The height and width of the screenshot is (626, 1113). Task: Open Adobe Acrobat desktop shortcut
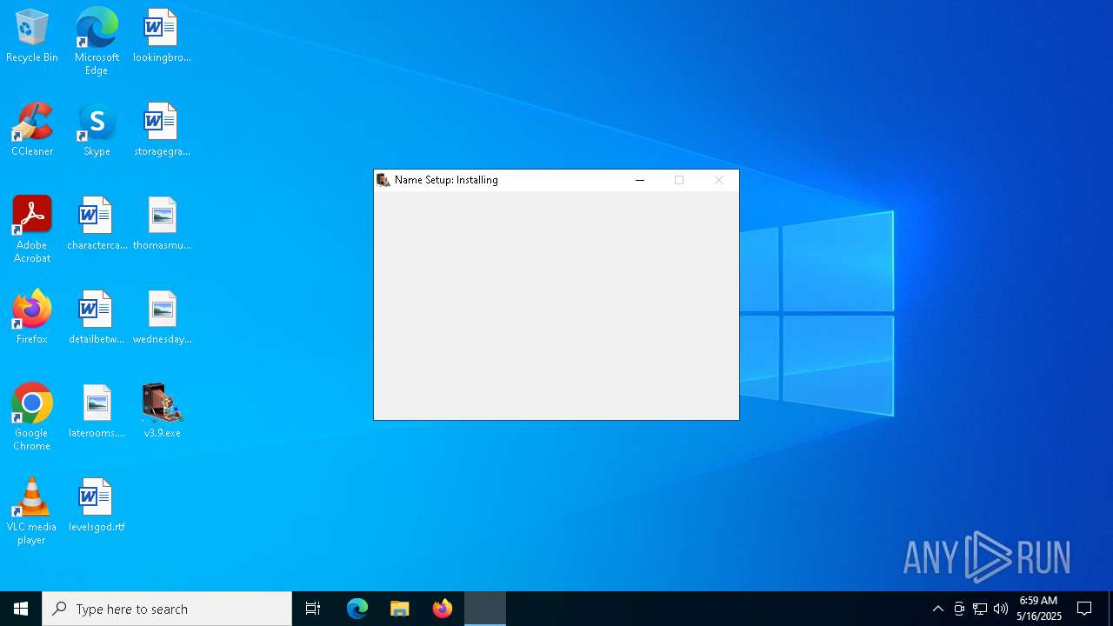32,230
